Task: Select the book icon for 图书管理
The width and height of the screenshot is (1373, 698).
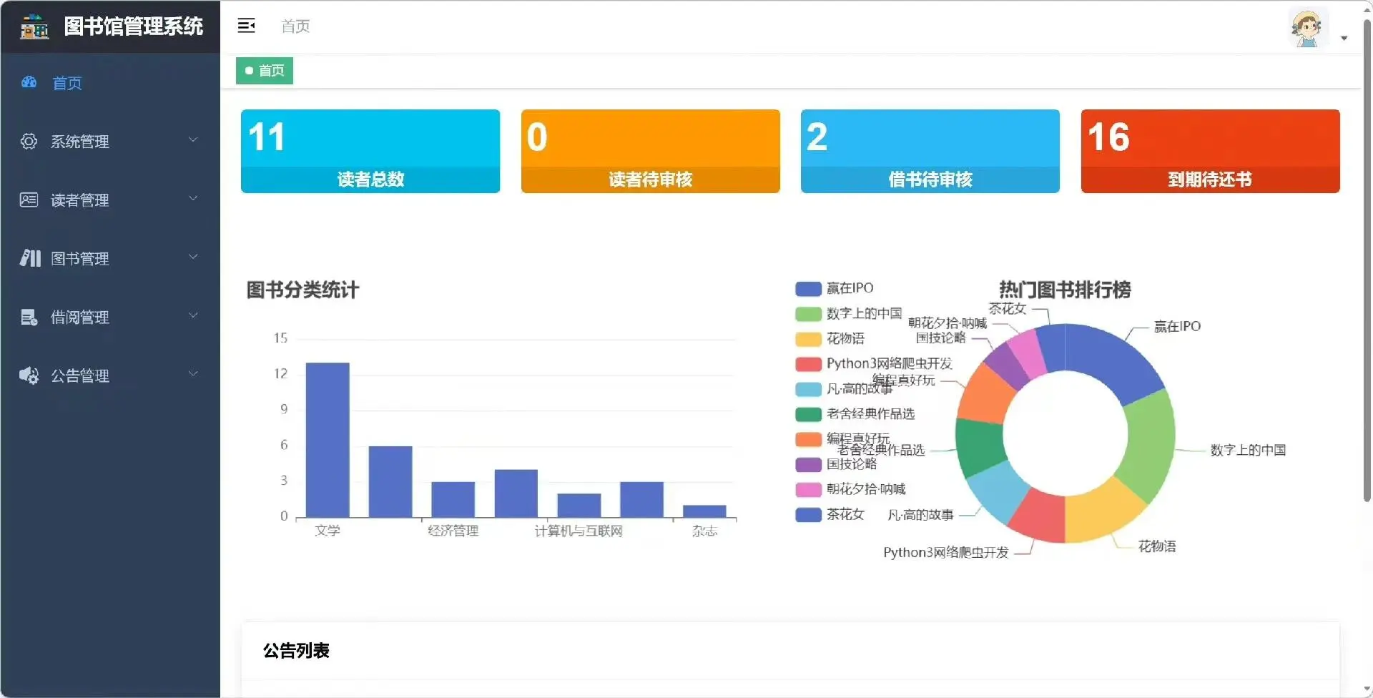Action: [x=29, y=258]
